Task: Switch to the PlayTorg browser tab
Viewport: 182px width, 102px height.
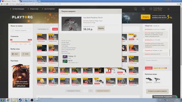Action: pos(10,1)
